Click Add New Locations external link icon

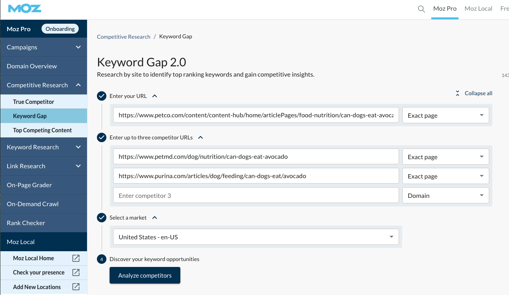coord(76,287)
